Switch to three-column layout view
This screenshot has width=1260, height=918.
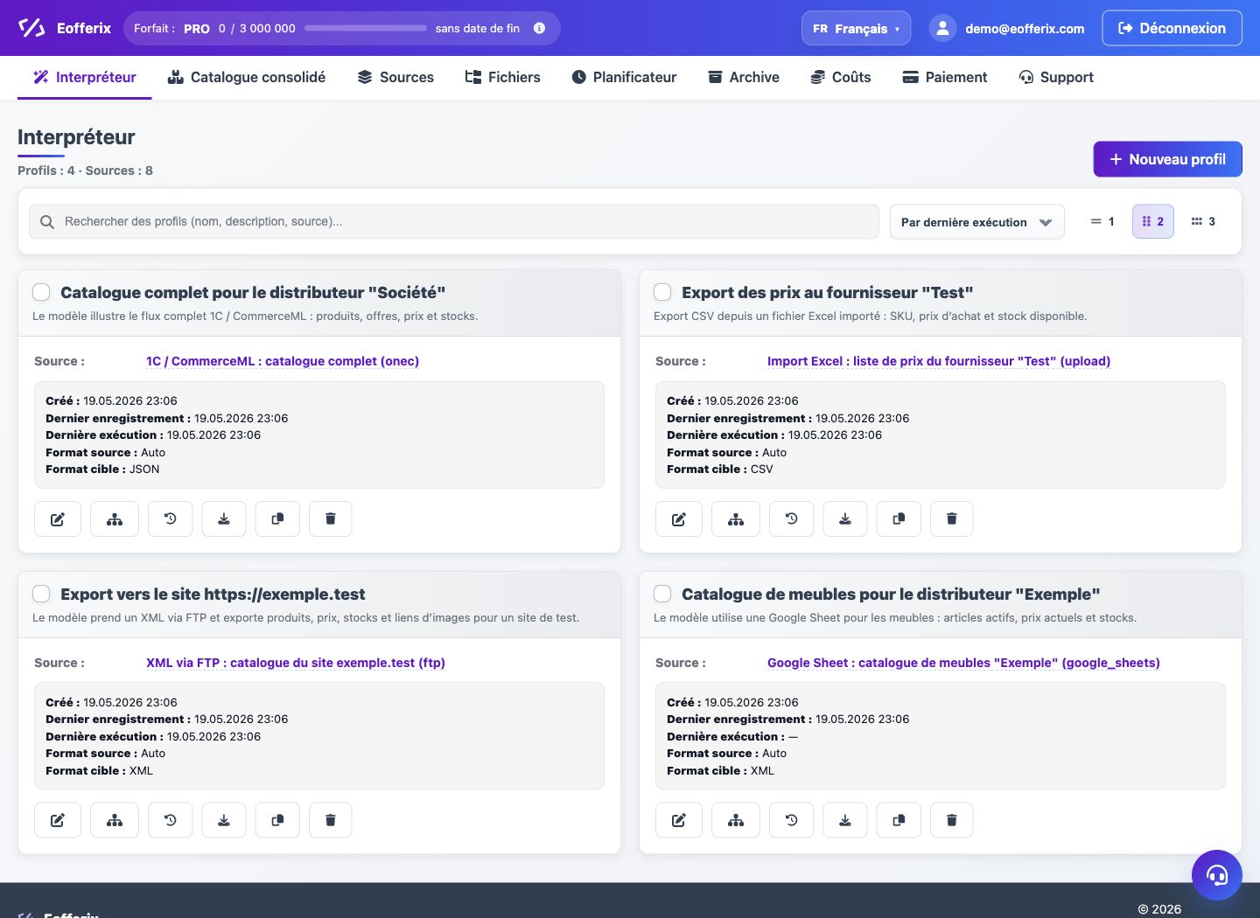[x=1204, y=221]
